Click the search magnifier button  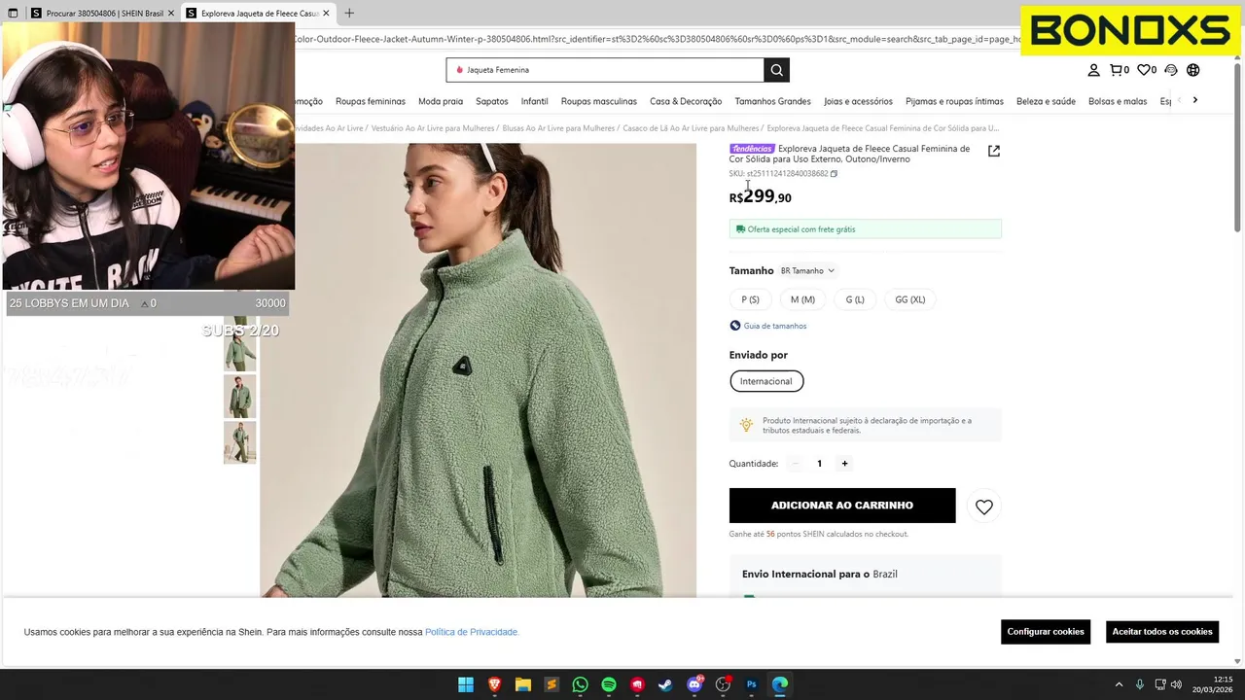pyautogui.click(x=776, y=70)
